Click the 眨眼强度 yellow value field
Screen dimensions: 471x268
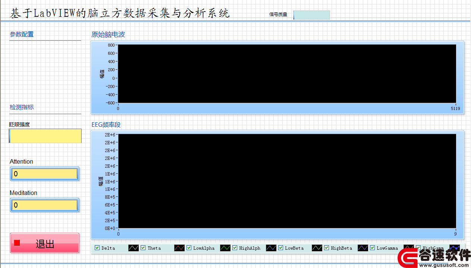pos(45,136)
